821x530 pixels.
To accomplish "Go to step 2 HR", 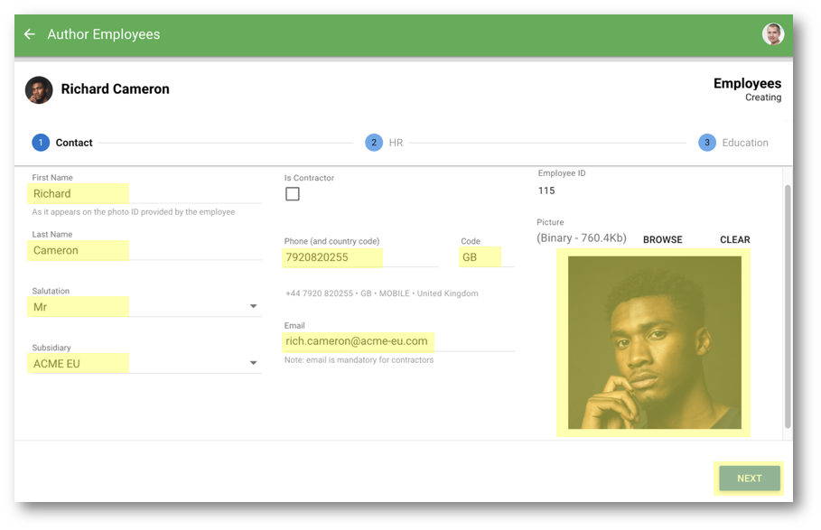I will [x=385, y=143].
